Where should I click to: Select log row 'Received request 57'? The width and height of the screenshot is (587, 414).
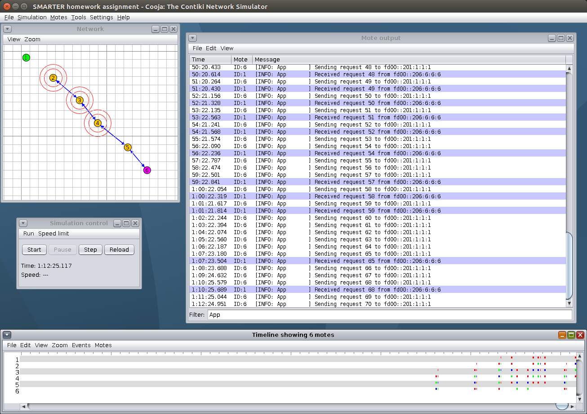coord(378,182)
